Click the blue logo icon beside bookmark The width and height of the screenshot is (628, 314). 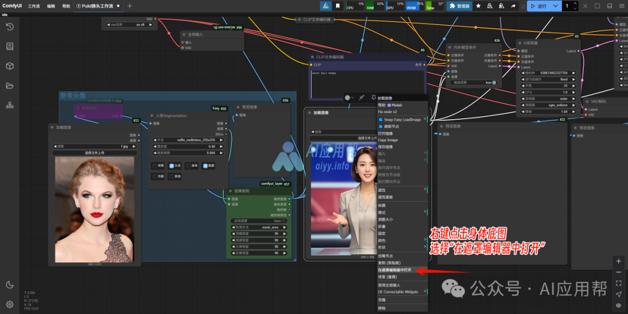(x=326, y=6)
